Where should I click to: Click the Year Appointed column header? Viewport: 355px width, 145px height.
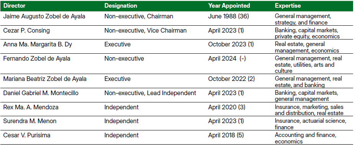(x=229, y=6)
